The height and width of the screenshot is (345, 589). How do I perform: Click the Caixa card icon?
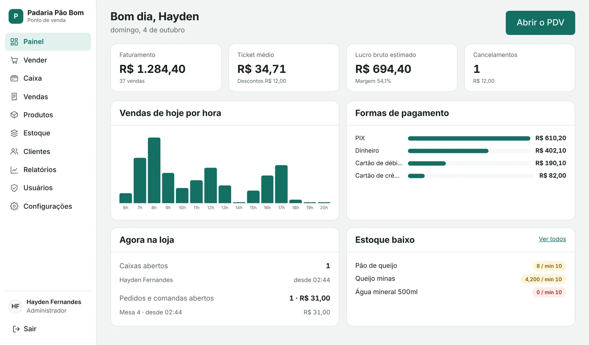click(14, 78)
